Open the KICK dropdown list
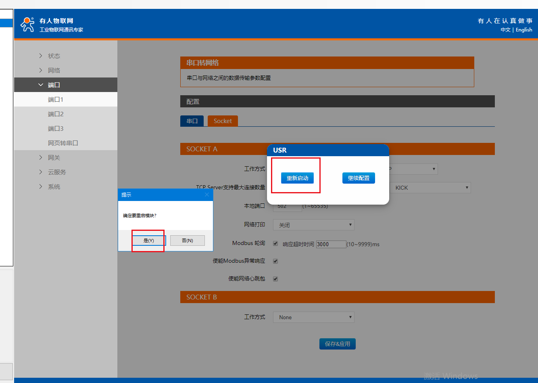 click(430, 188)
